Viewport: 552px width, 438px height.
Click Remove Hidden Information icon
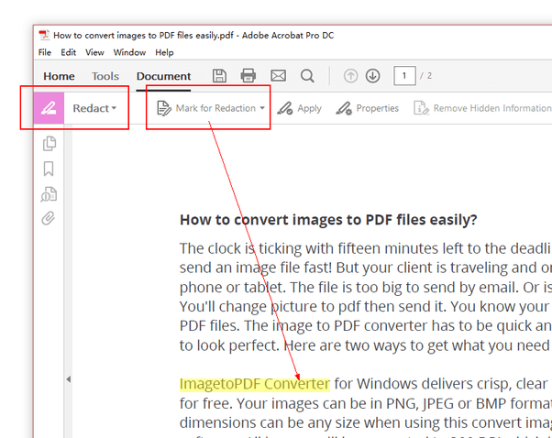(x=421, y=108)
